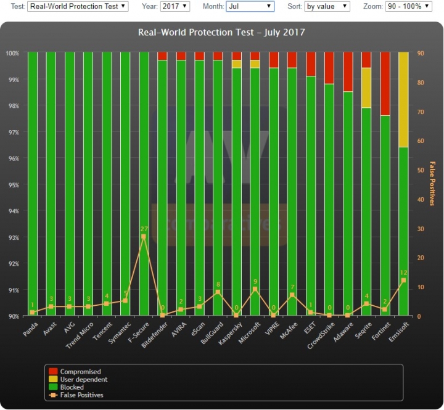Click the Fortinet red compromised segment
This screenshot has height=410, width=444.
[385, 84]
